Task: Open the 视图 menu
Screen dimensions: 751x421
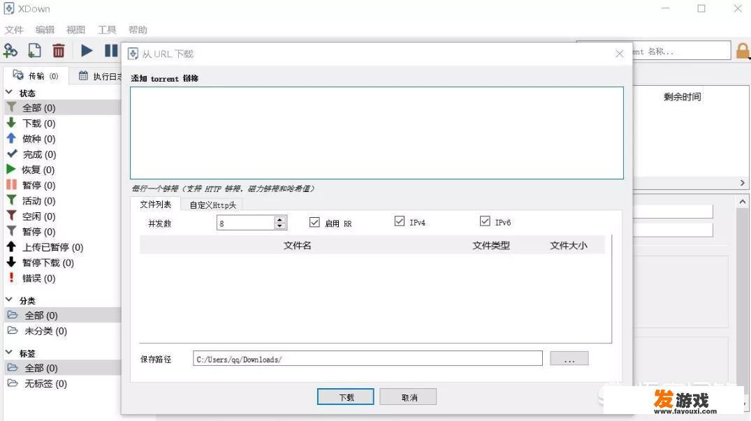Action: coord(75,29)
